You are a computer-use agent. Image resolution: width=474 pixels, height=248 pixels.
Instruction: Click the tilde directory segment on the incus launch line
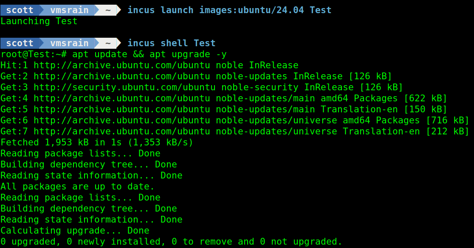(x=108, y=10)
